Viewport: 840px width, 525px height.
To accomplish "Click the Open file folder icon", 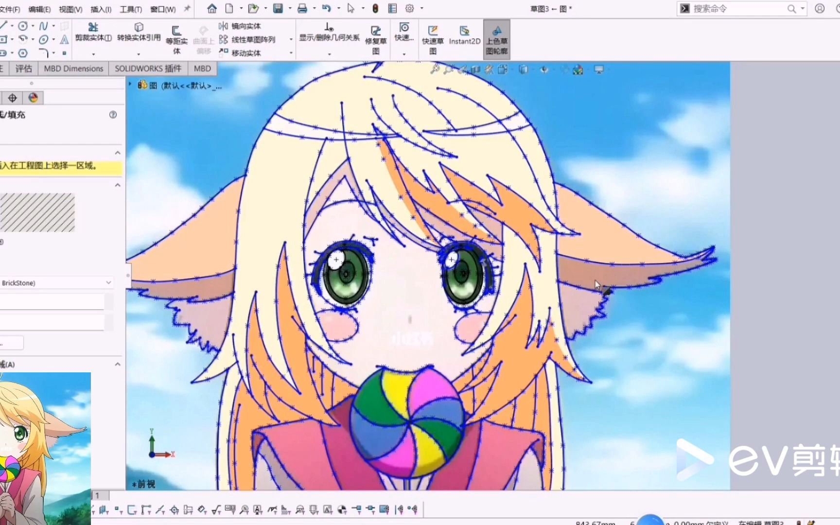I will pos(253,8).
